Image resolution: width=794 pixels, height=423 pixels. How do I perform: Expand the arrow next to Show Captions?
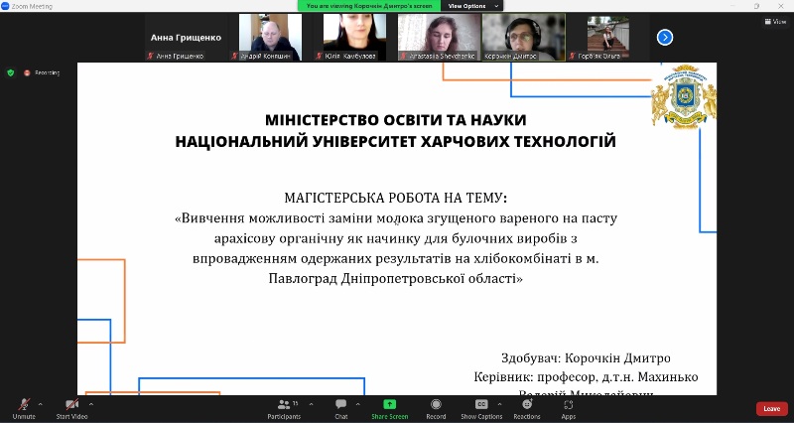(x=499, y=404)
